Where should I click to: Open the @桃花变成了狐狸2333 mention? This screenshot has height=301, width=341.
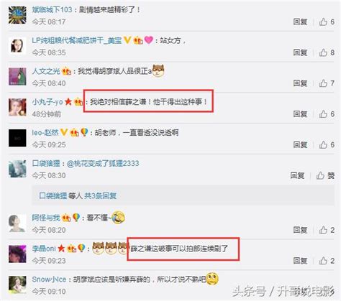point(103,163)
